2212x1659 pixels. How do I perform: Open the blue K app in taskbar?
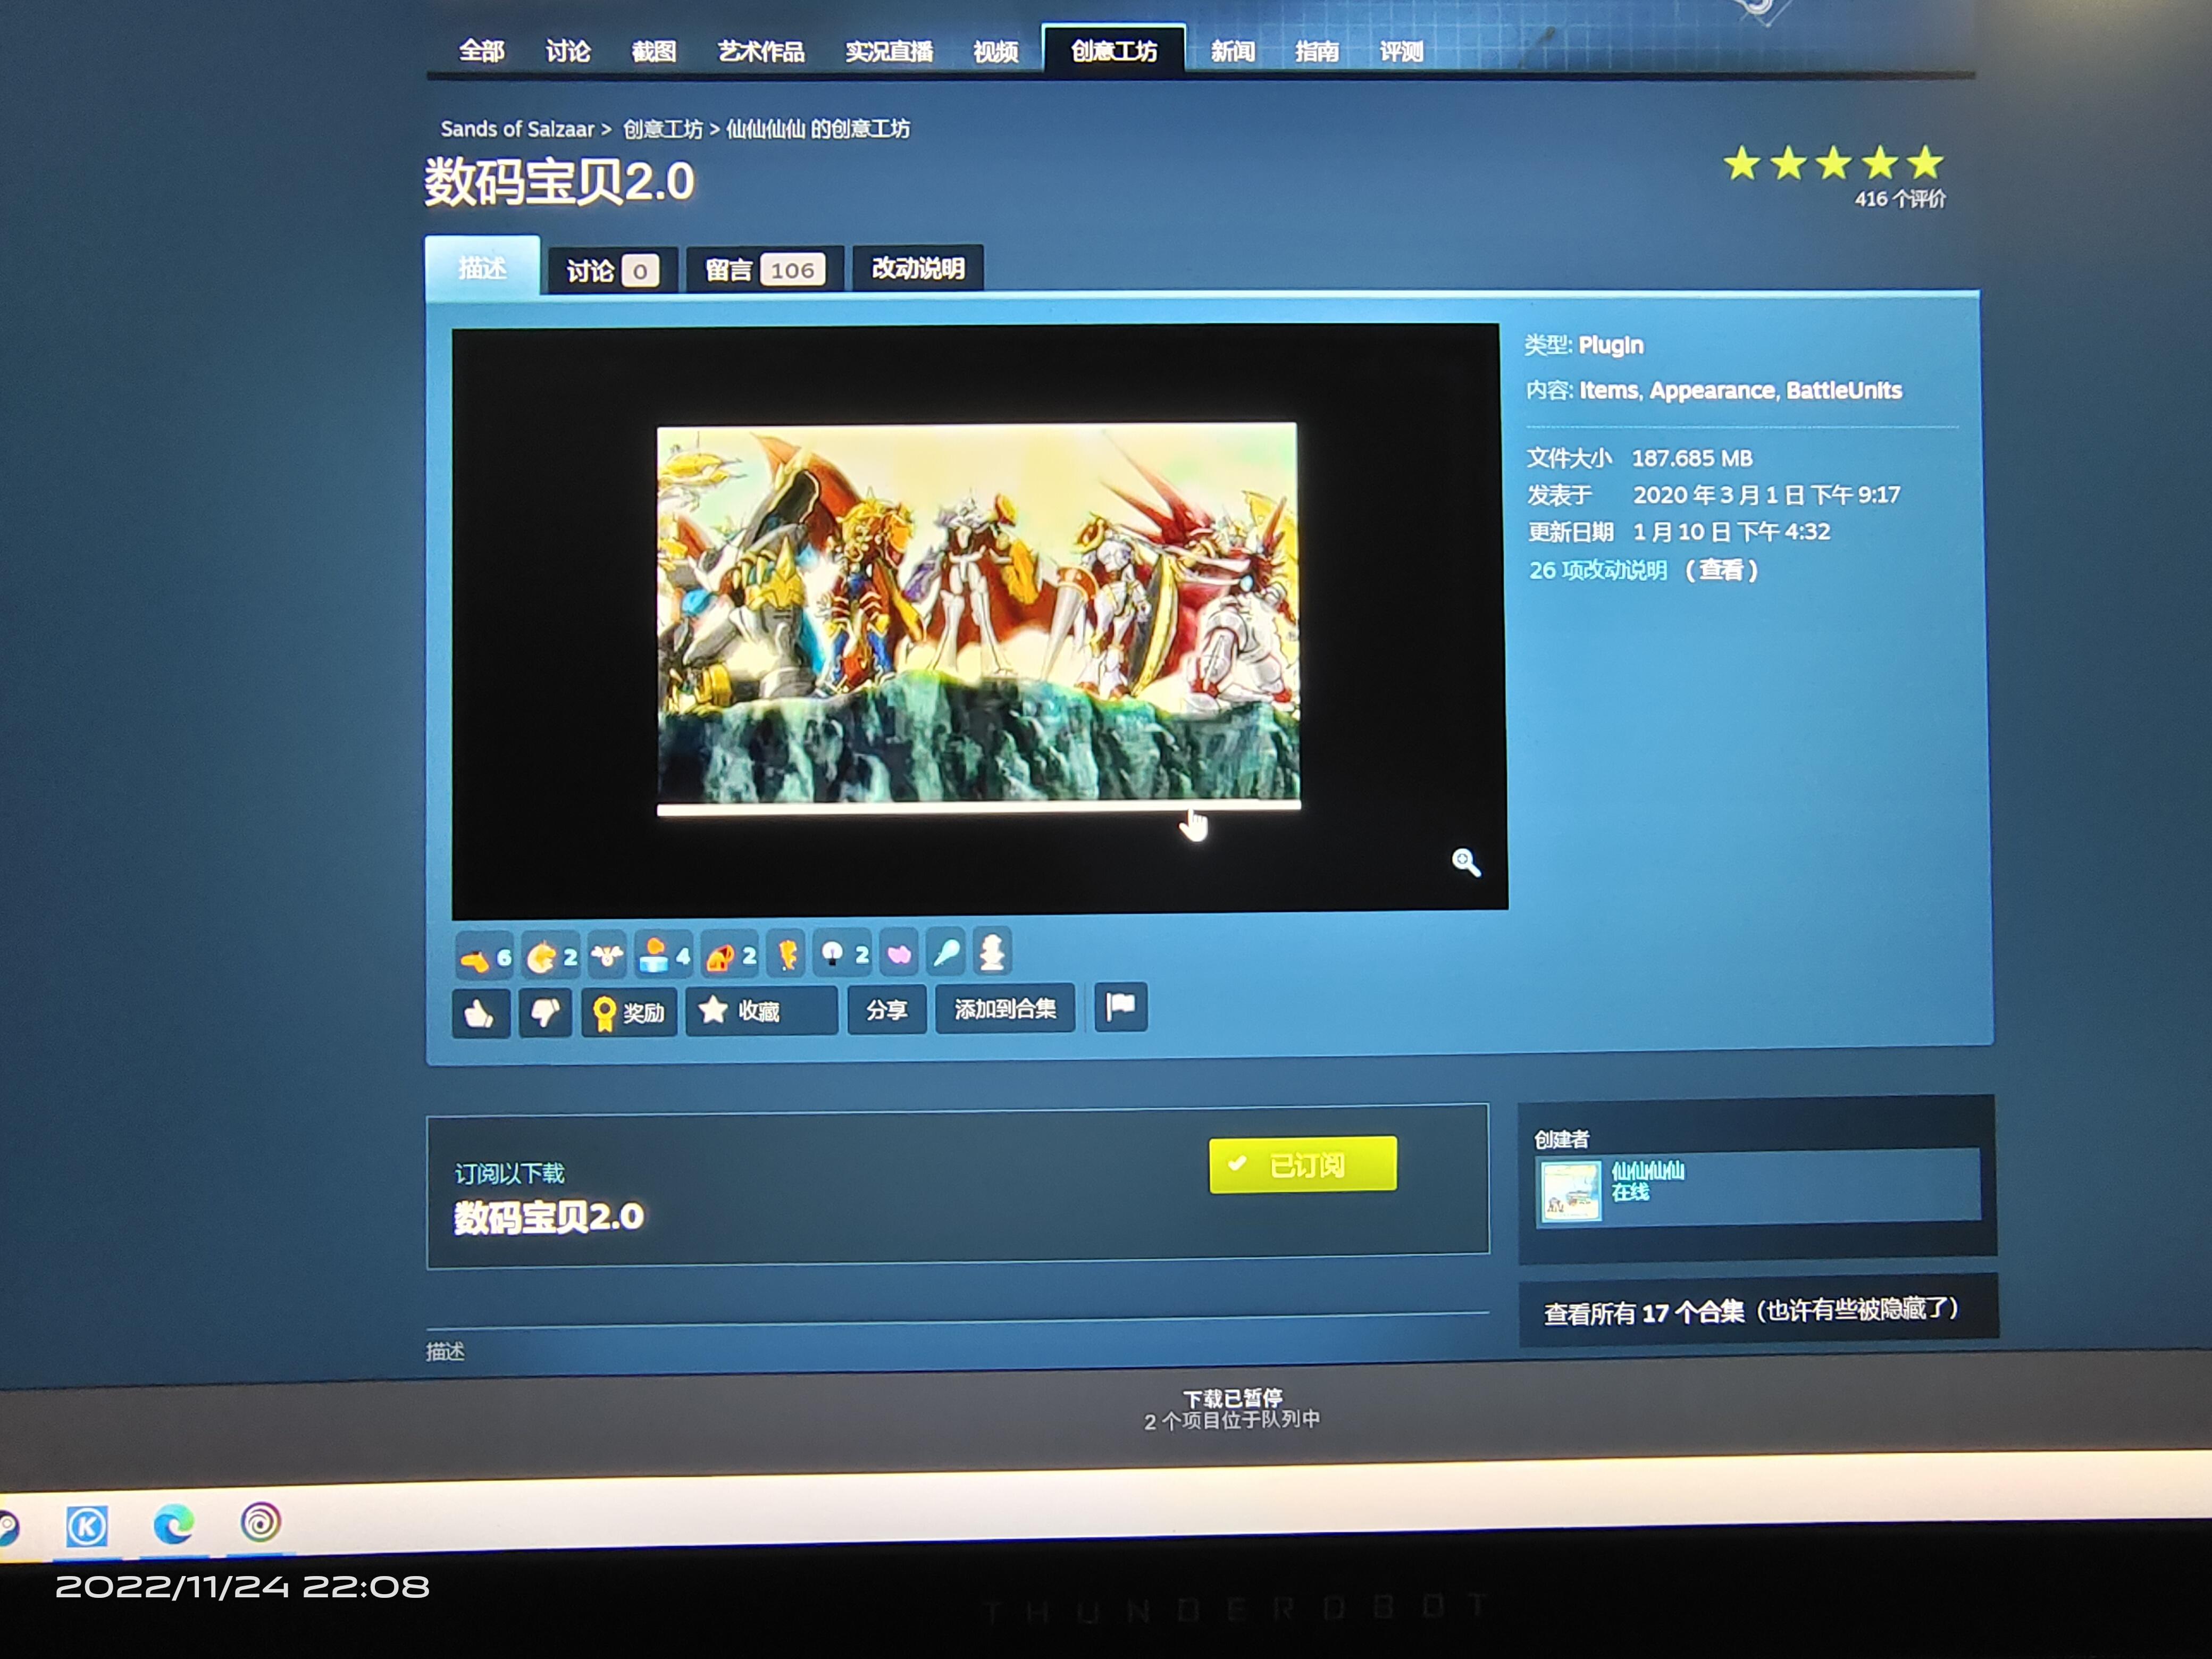pyautogui.click(x=87, y=1526)
